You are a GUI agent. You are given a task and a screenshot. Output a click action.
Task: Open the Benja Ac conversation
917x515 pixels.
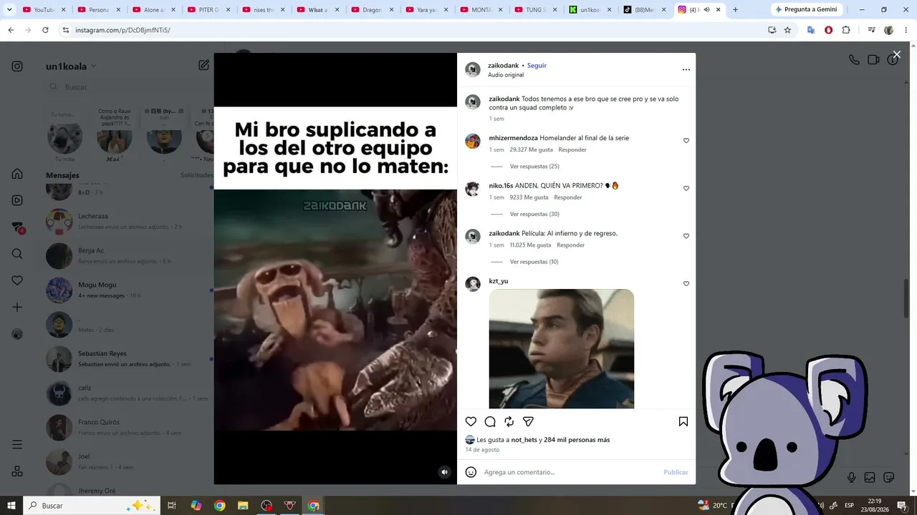pyautogui.click(x=128, y=255)
